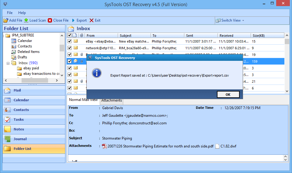Viewport: 292px width, 173px height.
Task: Select Drafts folder in tree
Action: pos(22,57)
